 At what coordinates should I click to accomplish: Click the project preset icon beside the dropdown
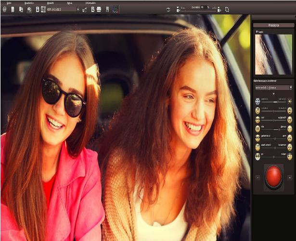coord(43,9)
